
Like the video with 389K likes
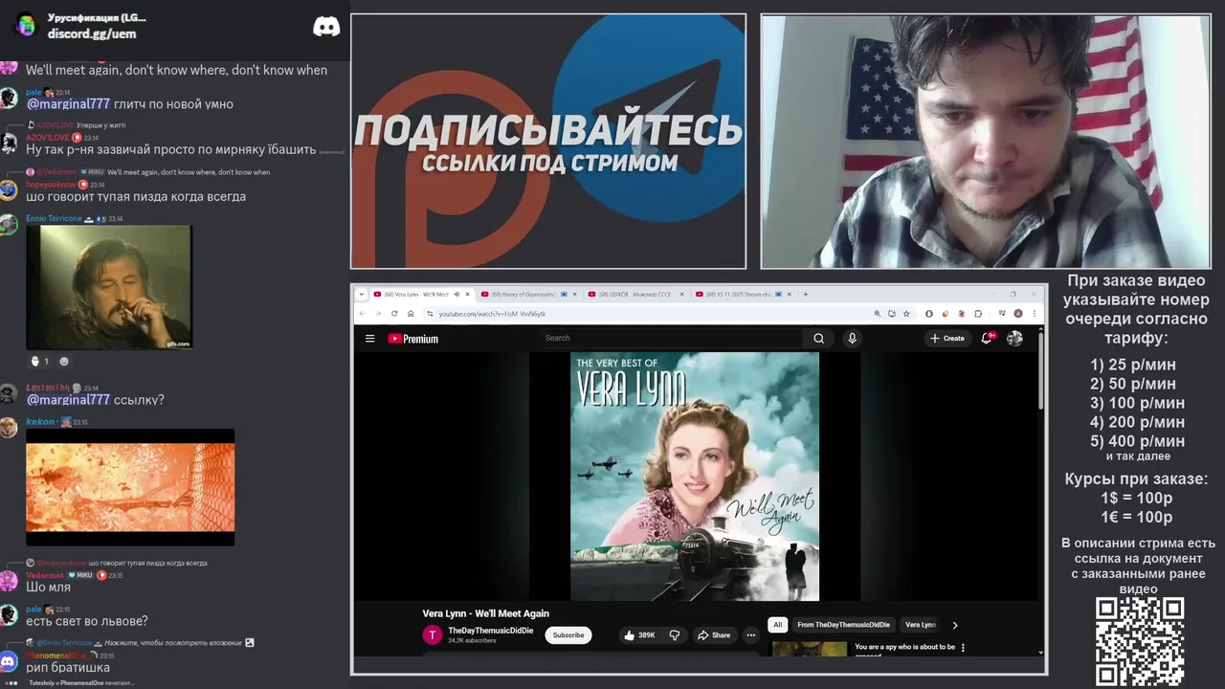click(x=639, y=634)
